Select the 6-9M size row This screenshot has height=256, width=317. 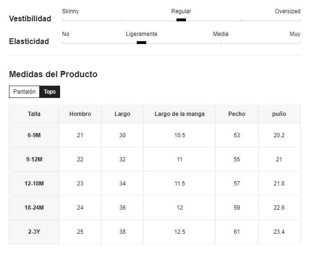click(x=155, y=135)
